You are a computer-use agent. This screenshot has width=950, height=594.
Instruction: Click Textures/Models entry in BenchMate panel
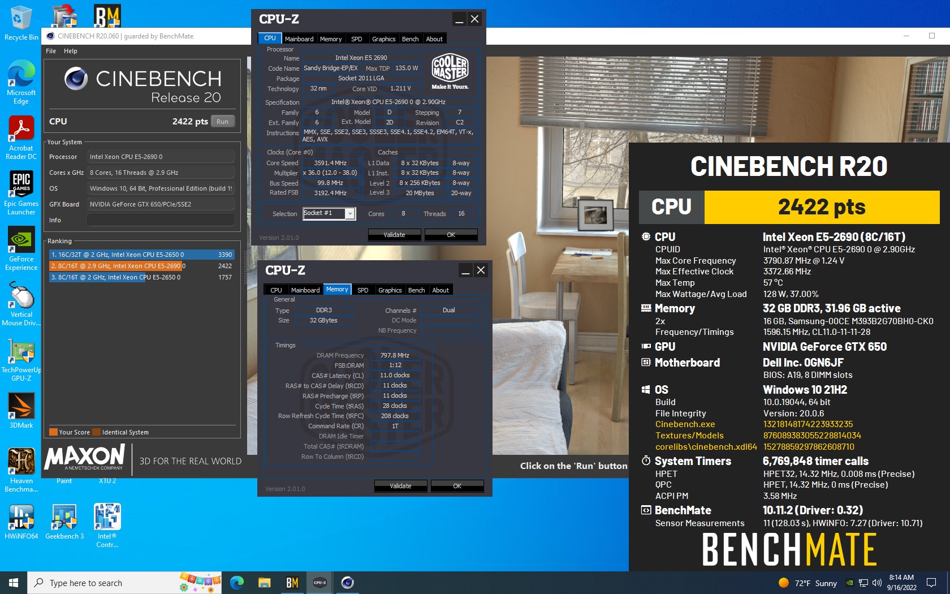pos(689,436)
